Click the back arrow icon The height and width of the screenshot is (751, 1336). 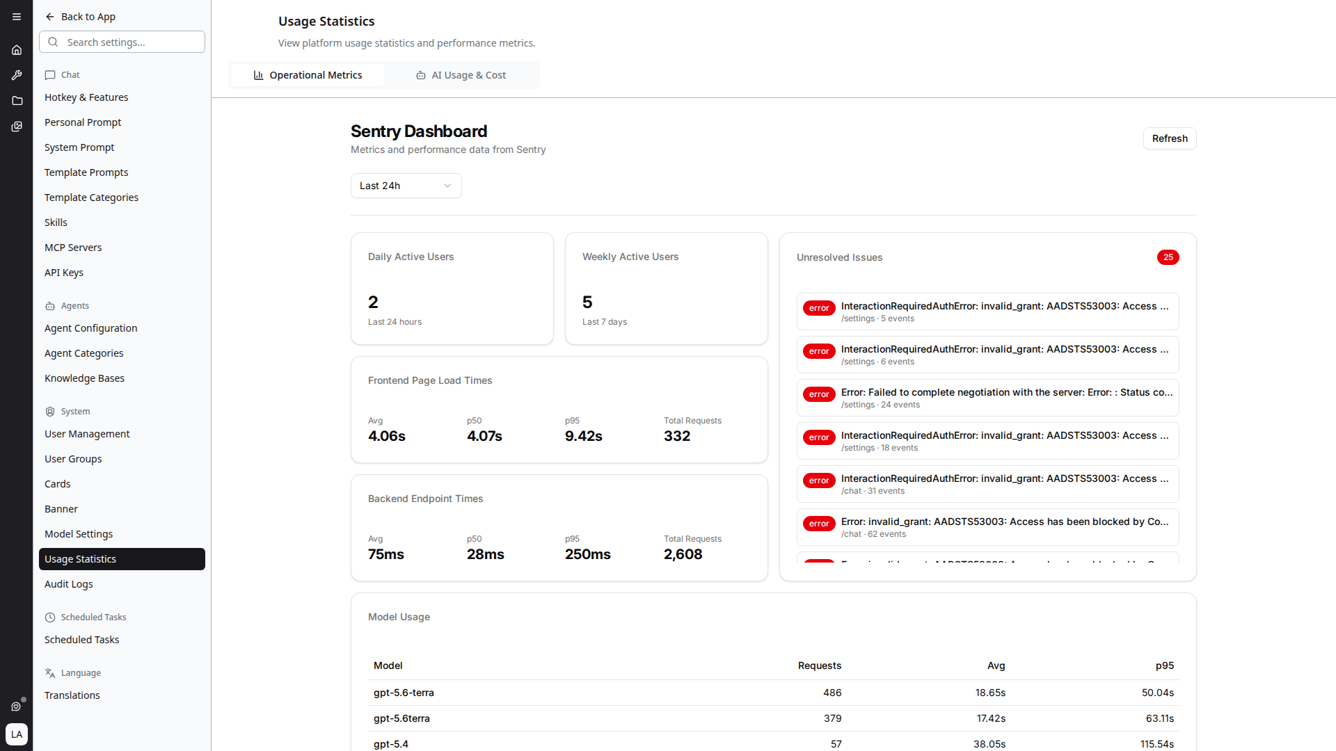pos(50,17)
